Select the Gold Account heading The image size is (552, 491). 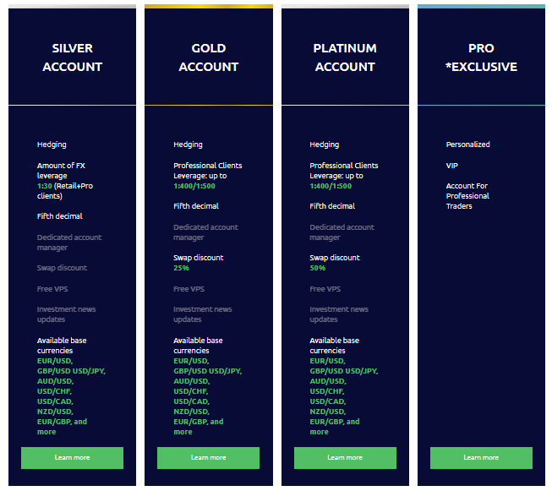[x=208, y=57]
